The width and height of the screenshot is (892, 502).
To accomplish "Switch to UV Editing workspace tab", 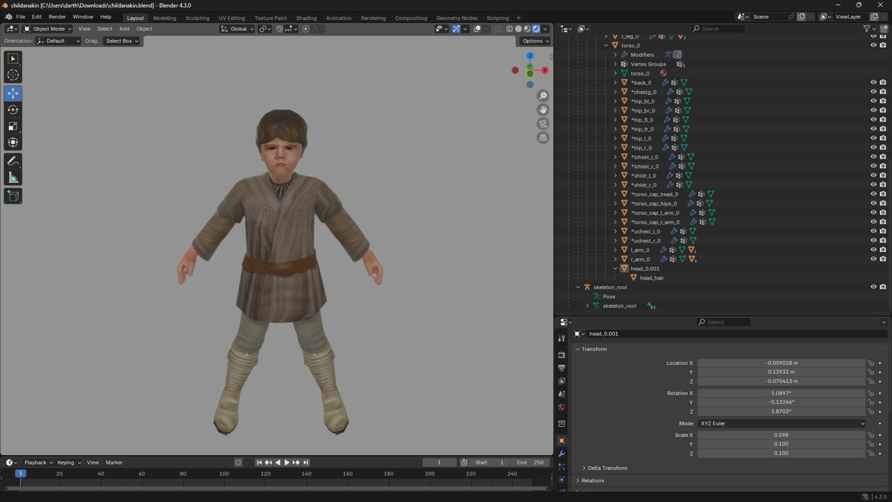I will 231,18.
